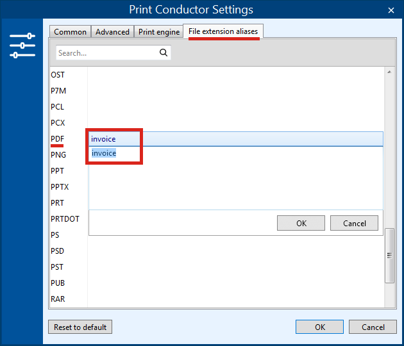Click the search magnifier icon

click(x=164, y=53)
